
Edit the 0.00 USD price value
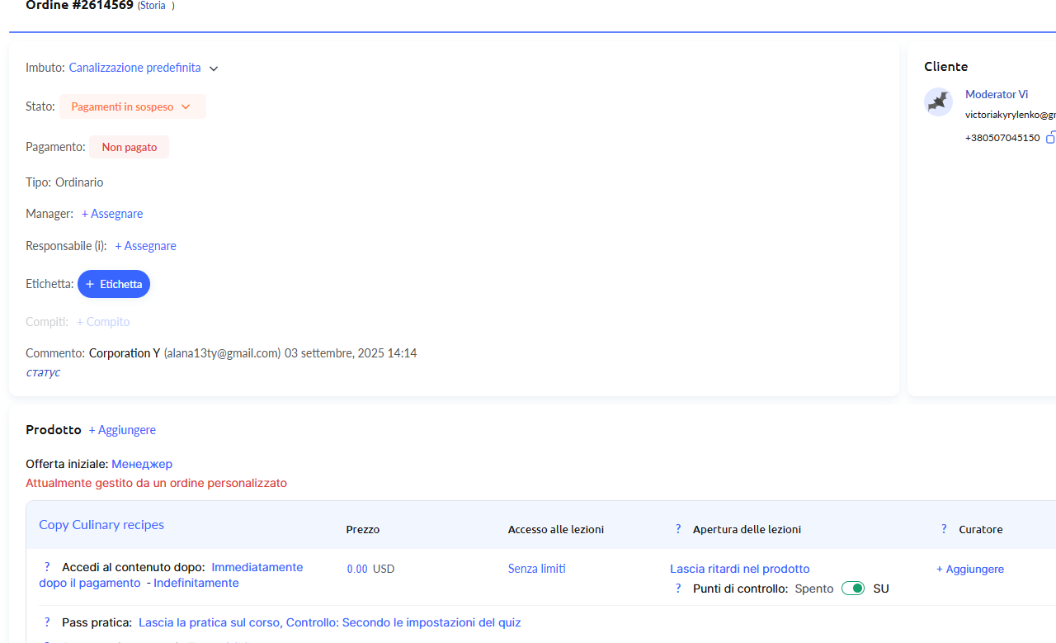point(357,569)
